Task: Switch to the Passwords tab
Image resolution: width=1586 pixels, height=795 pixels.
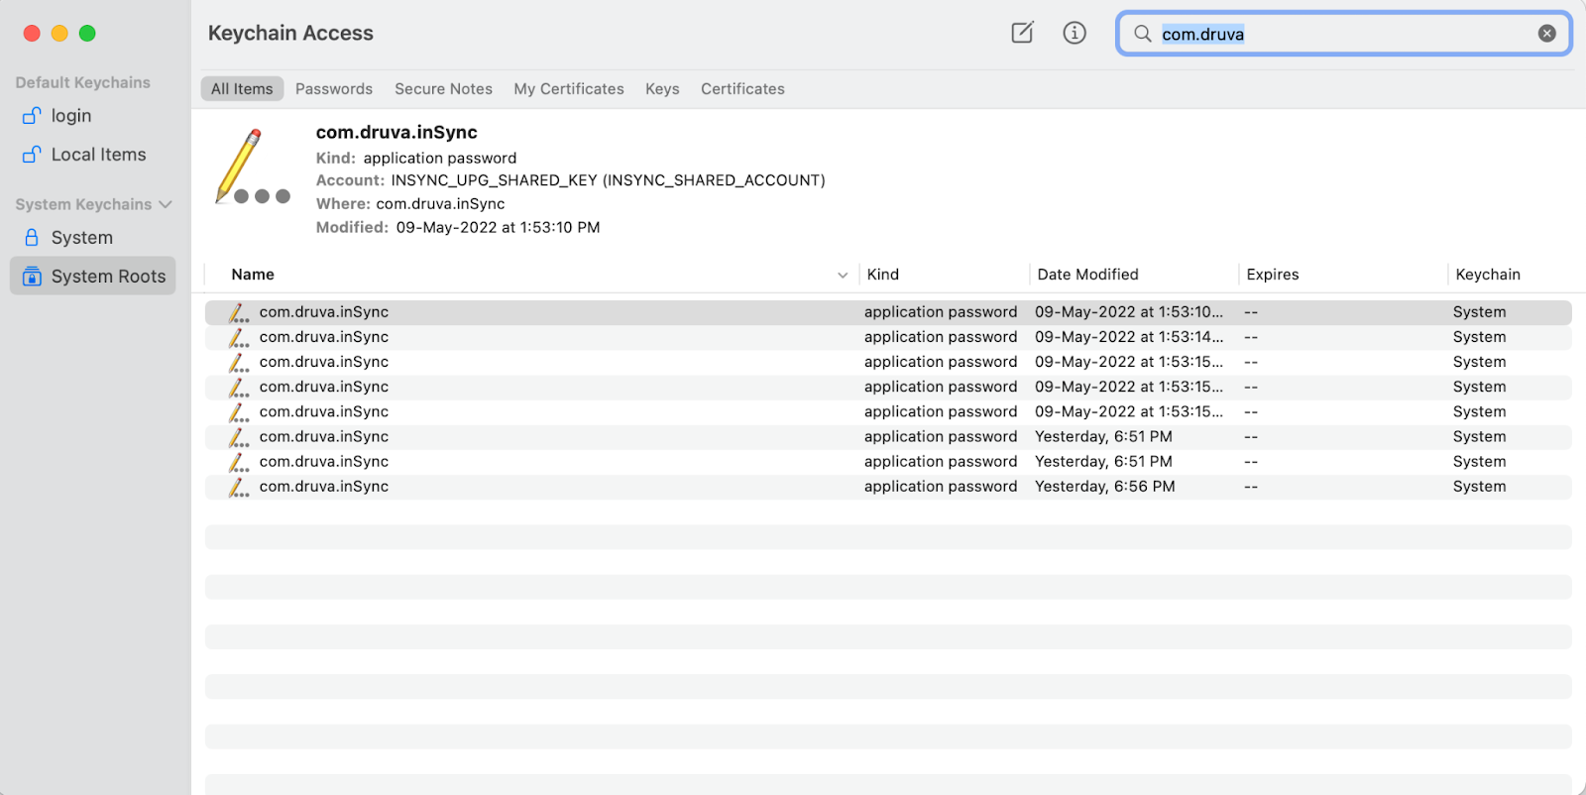Action: coord(334,89)
